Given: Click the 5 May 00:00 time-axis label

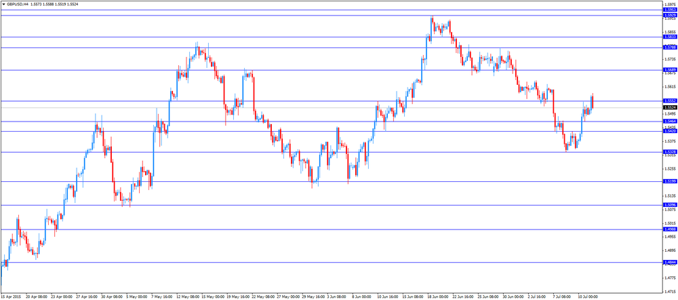Looking at the screenshot, I should tap(137, 297).
